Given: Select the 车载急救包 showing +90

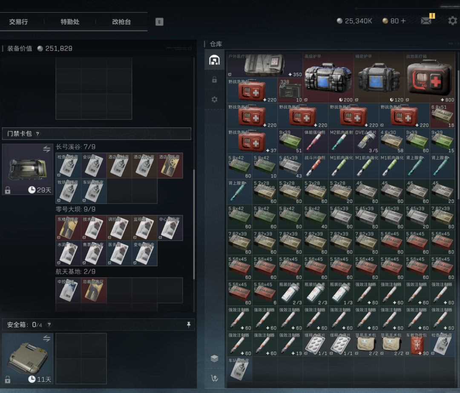Looking at the screenshot, I should coord(417,344).
